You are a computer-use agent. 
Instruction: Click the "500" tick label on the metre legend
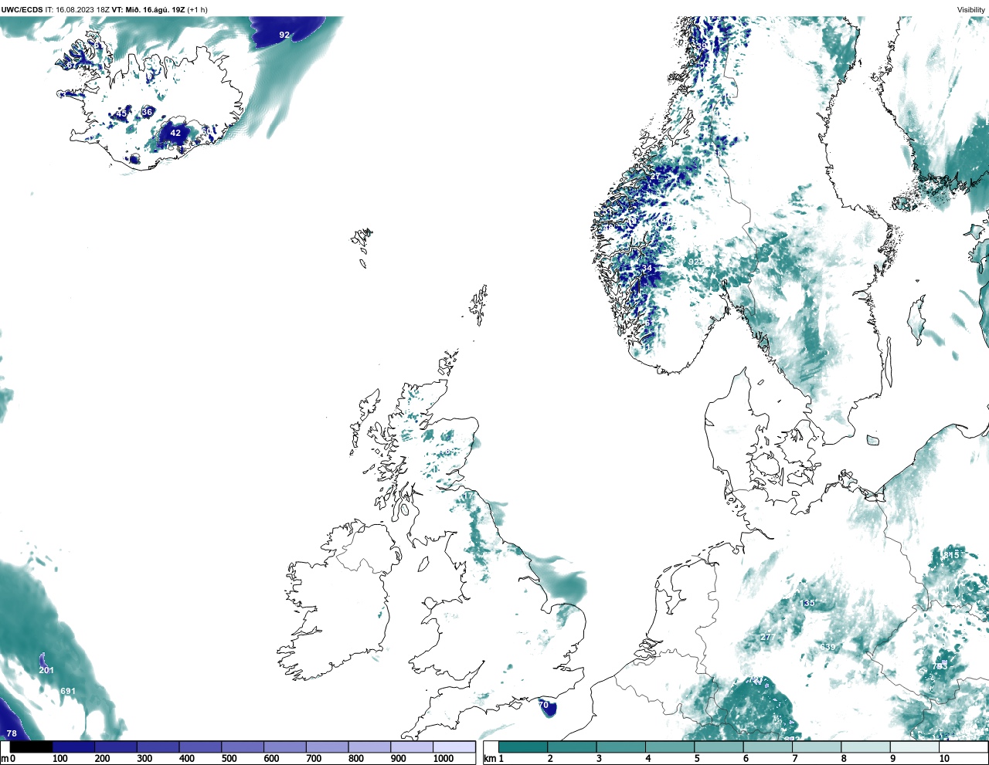pyautogui.click(x=229, y=759)
